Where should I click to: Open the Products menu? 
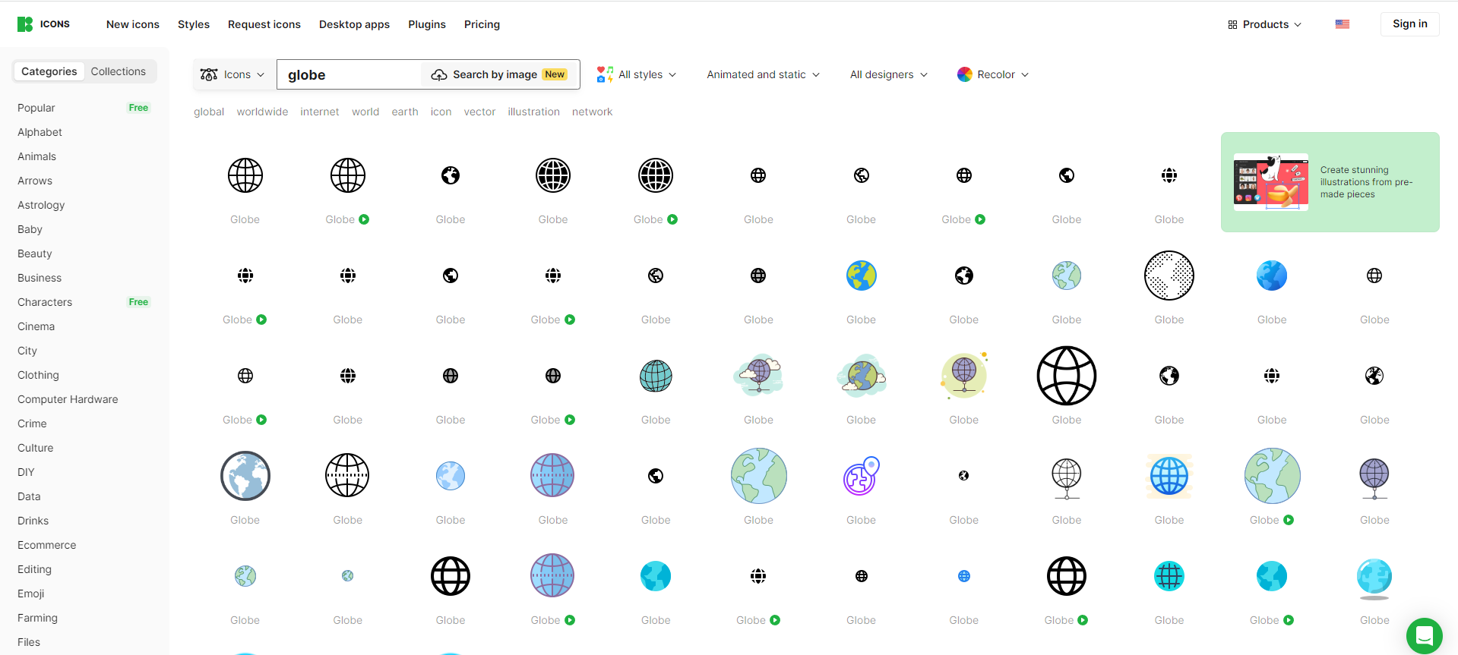[x=1264, y=24]
